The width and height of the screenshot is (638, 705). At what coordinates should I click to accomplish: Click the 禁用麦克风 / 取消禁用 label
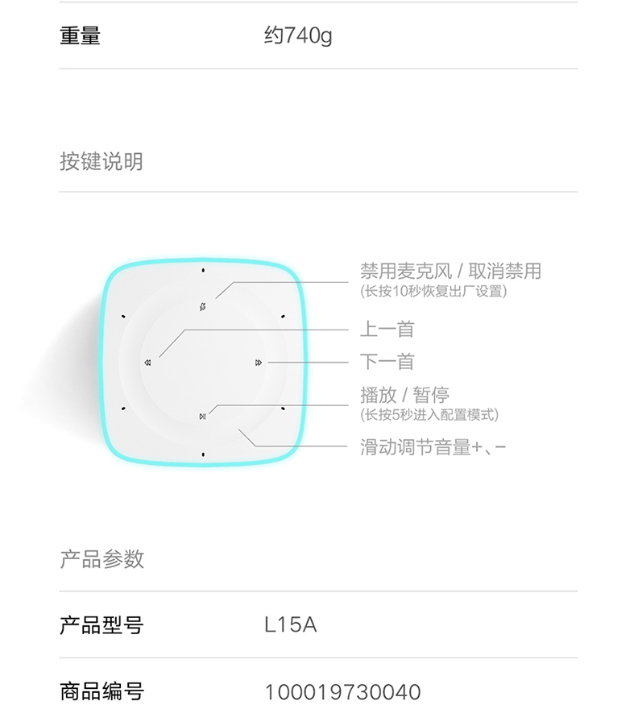click(450, 272)
